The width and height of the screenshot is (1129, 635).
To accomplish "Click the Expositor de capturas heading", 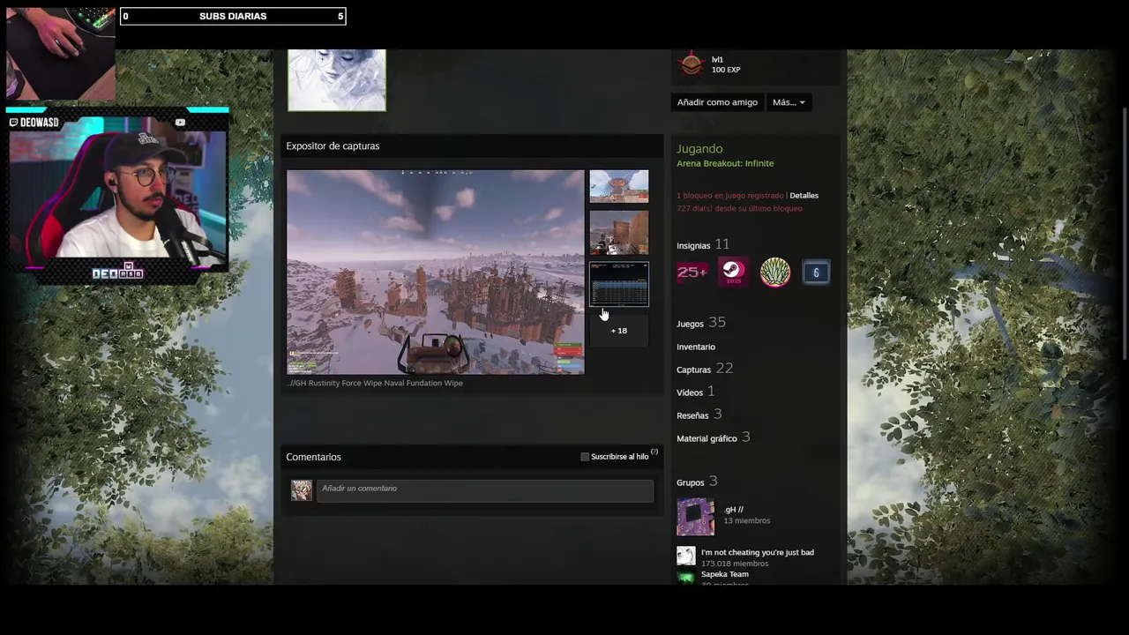I will [333, 146].
